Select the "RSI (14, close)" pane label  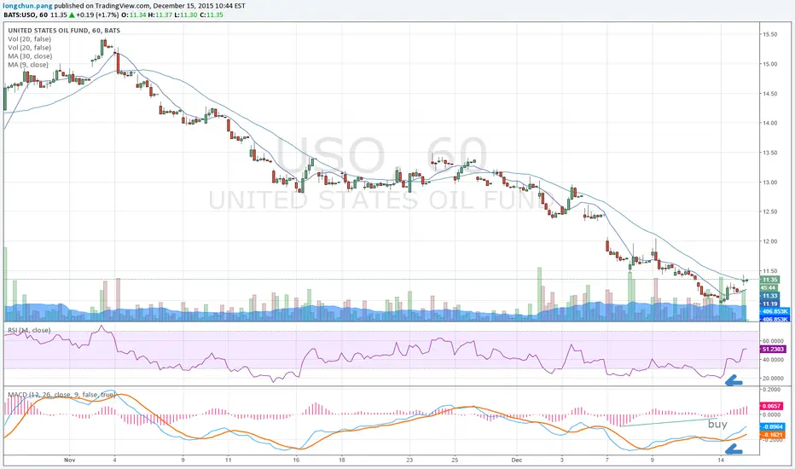(29, 330)
